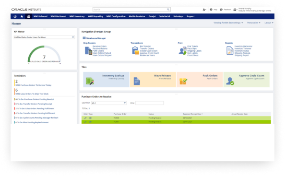Open the Create New icon in header
The height and width of the screenshot is (176, 285).
204,10
